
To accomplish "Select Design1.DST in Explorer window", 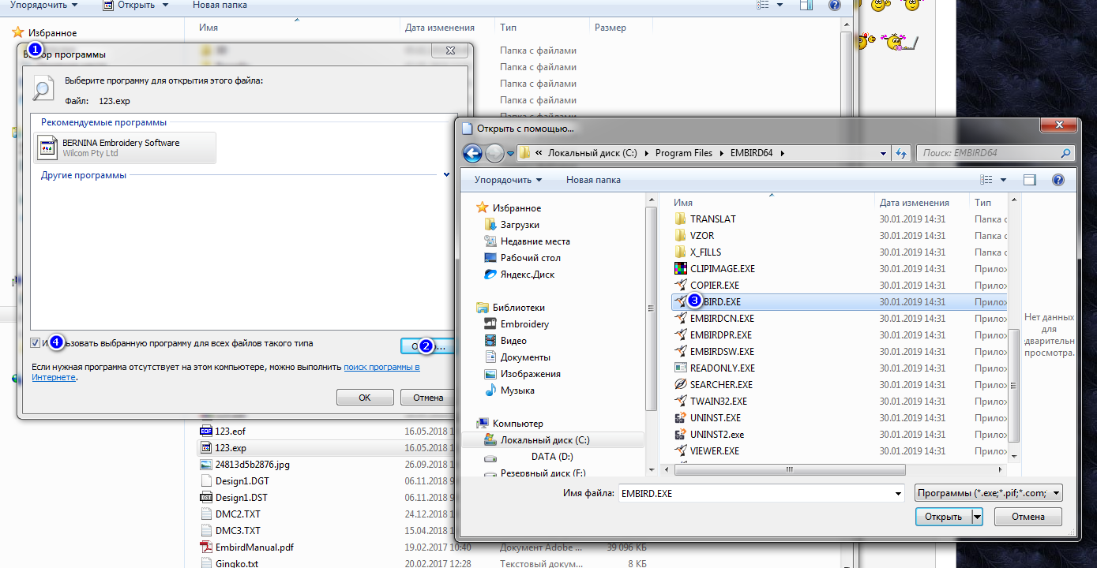I will click(x=242, y=498).
